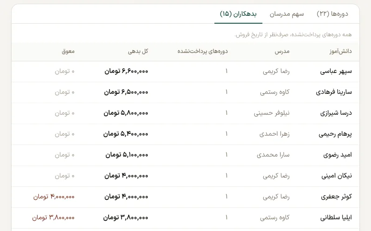Click red overdue ۴,۰۰۰,۰۰۰ تومان amount
Viewport: 371px width, 231px height.
tap(54, 197)
